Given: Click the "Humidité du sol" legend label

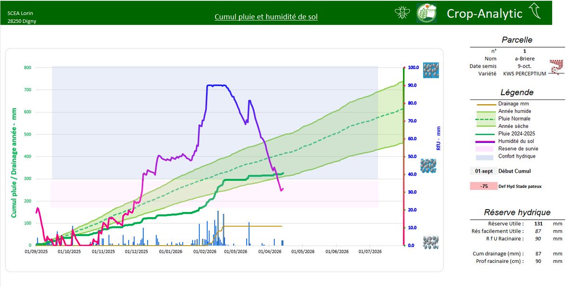Looking at the screenshot, I should coord(517,141).
